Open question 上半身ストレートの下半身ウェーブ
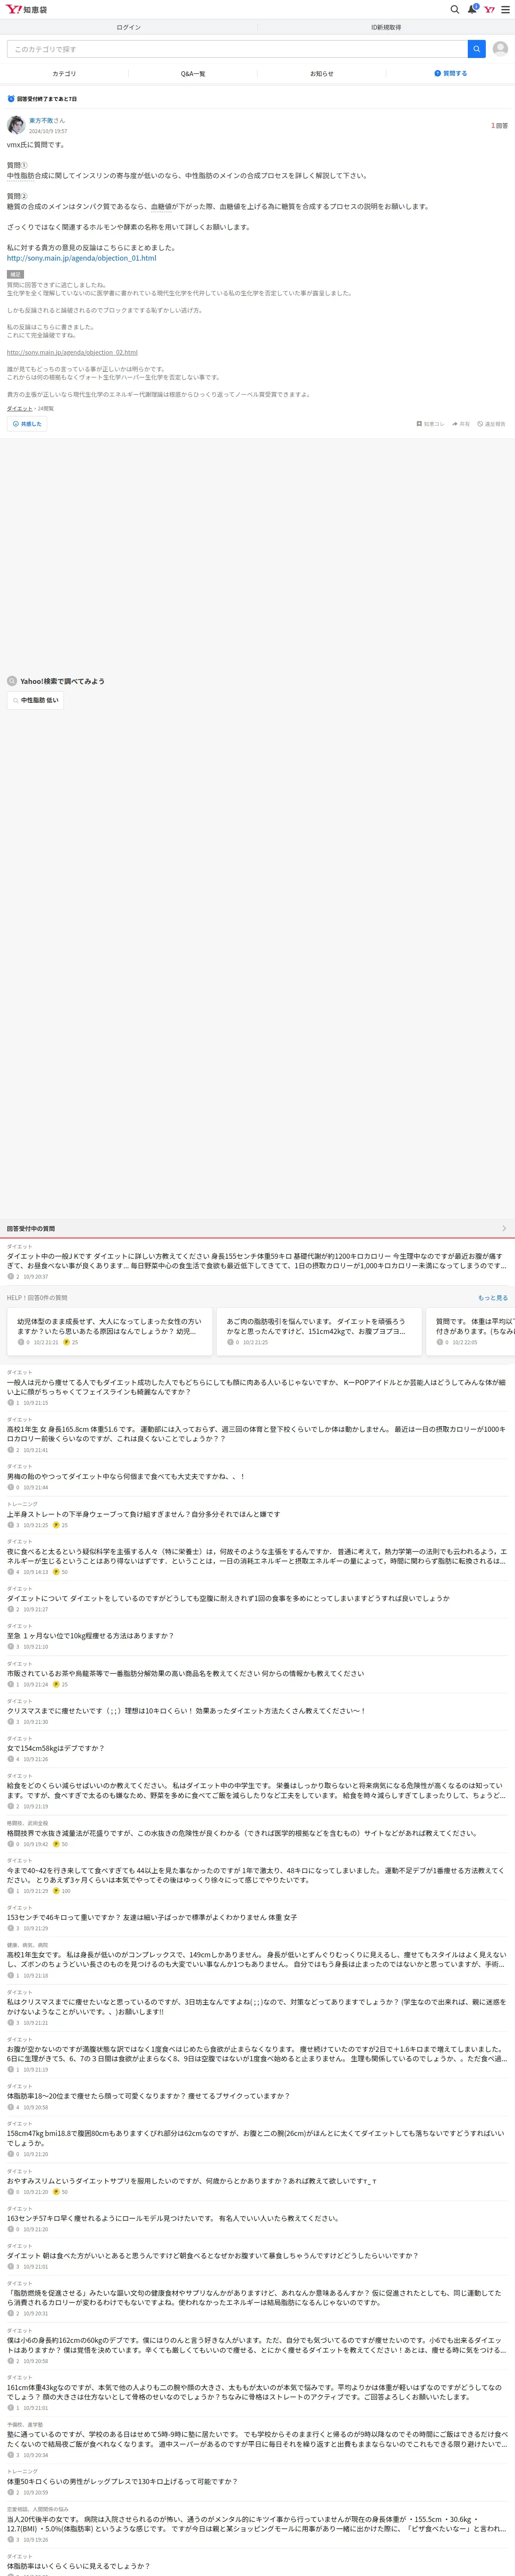The width and height of the screenshot is (515, 2576). [x=144, y=1514]
